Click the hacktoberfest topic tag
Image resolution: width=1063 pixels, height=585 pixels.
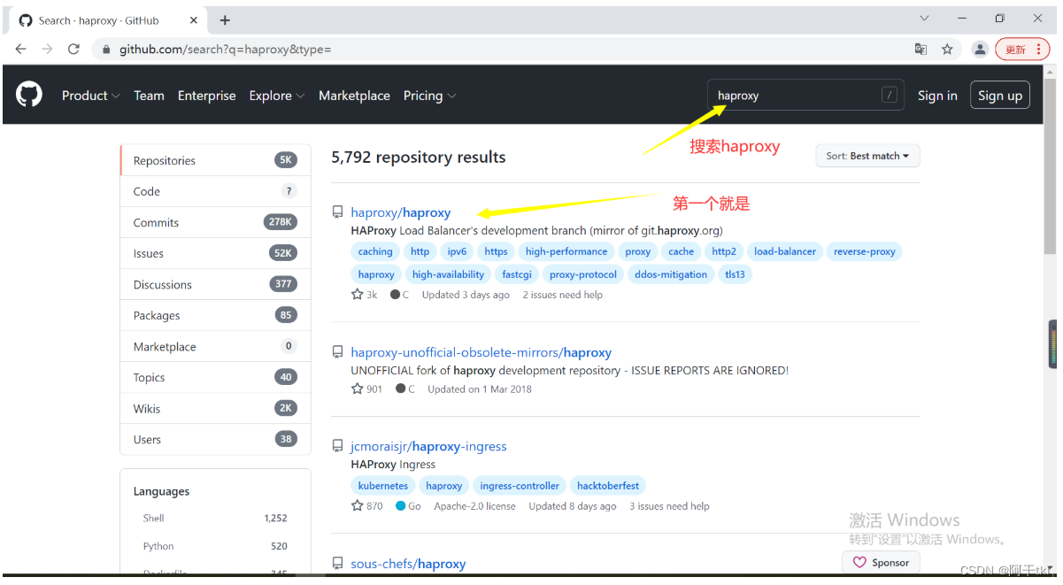pyautogui.click(x=609, y=486)
